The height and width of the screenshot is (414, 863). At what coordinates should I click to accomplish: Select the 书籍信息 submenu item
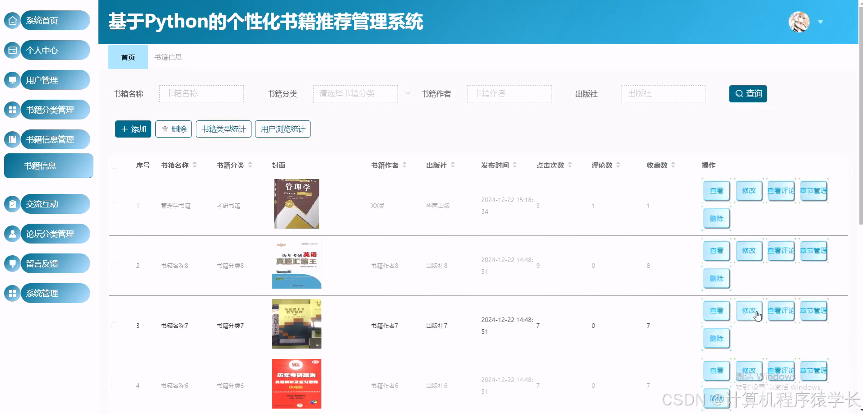point(49,166)
